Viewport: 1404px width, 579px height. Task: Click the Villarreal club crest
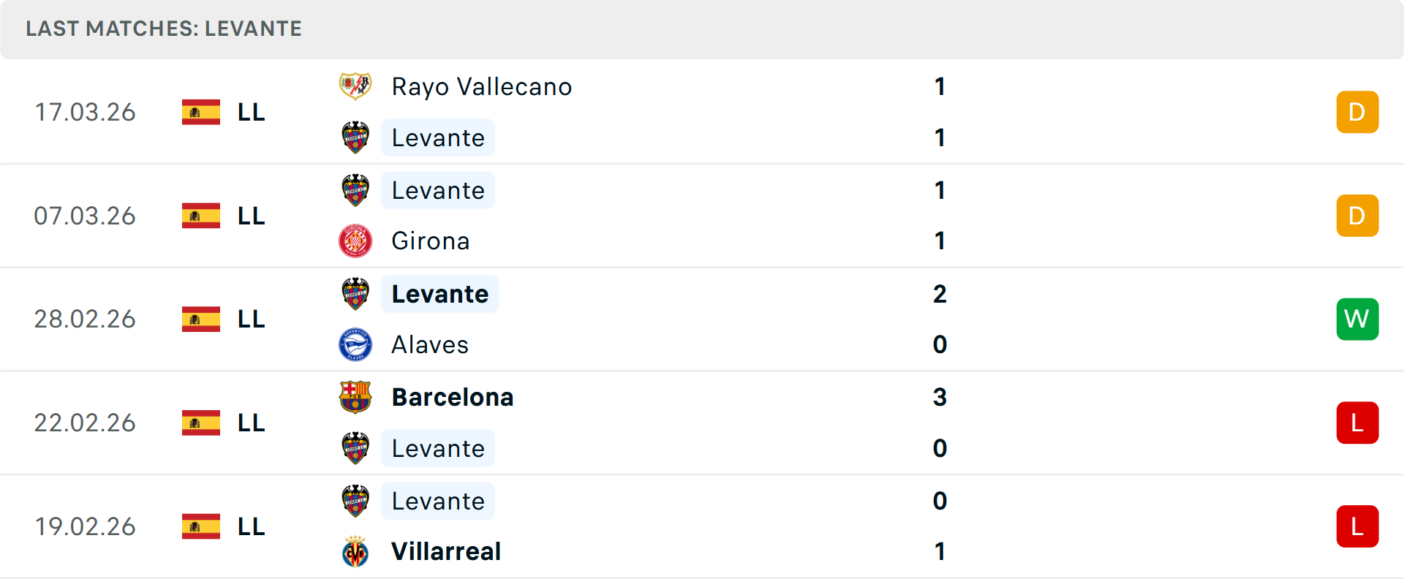[x=355, y=551]
